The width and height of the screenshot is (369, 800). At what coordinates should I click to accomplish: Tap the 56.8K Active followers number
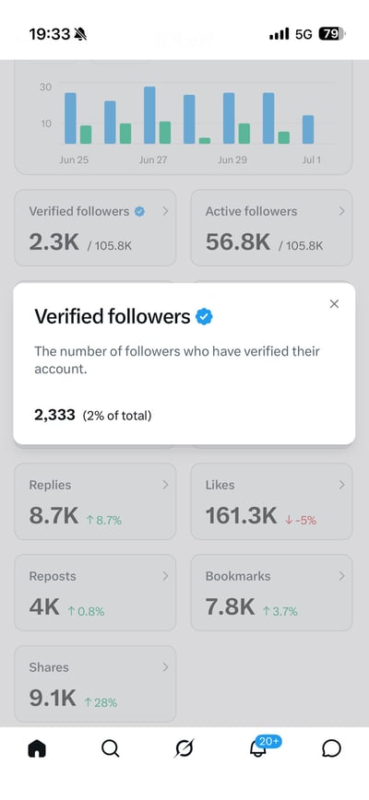[x=238, y=242]
